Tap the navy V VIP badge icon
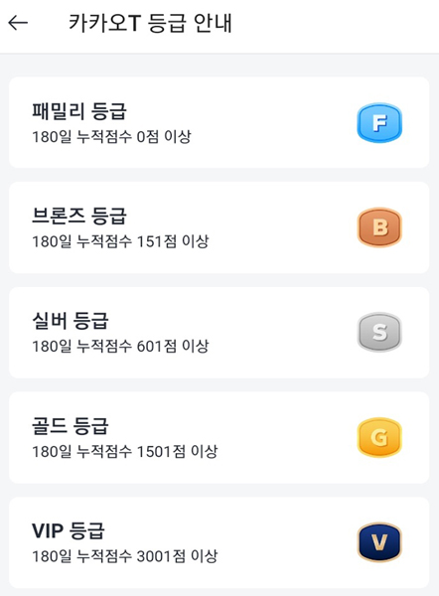Image resolution: width=439 pixels, height=596 pixels. coord(379,542)
